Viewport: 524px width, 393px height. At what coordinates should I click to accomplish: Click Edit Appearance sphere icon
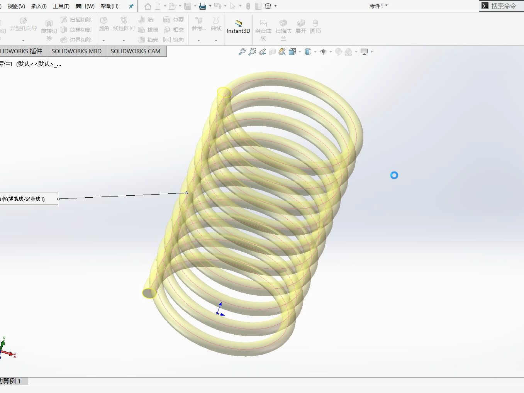pyautogui.click(x=339, y=52)
